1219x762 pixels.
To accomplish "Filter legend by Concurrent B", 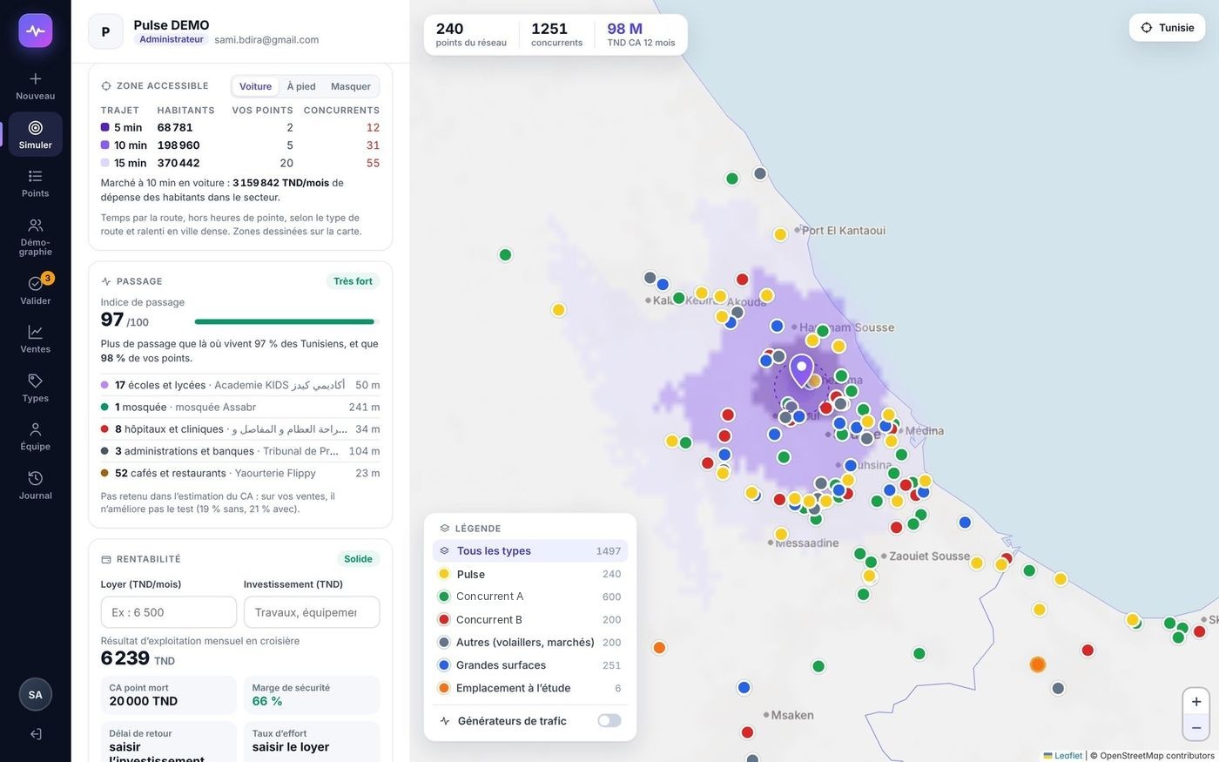I will (x=530, y=619).
